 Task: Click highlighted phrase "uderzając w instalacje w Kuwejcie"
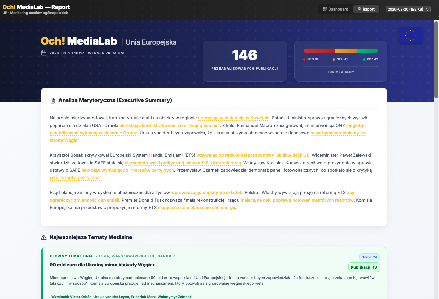tap(234, 118)
